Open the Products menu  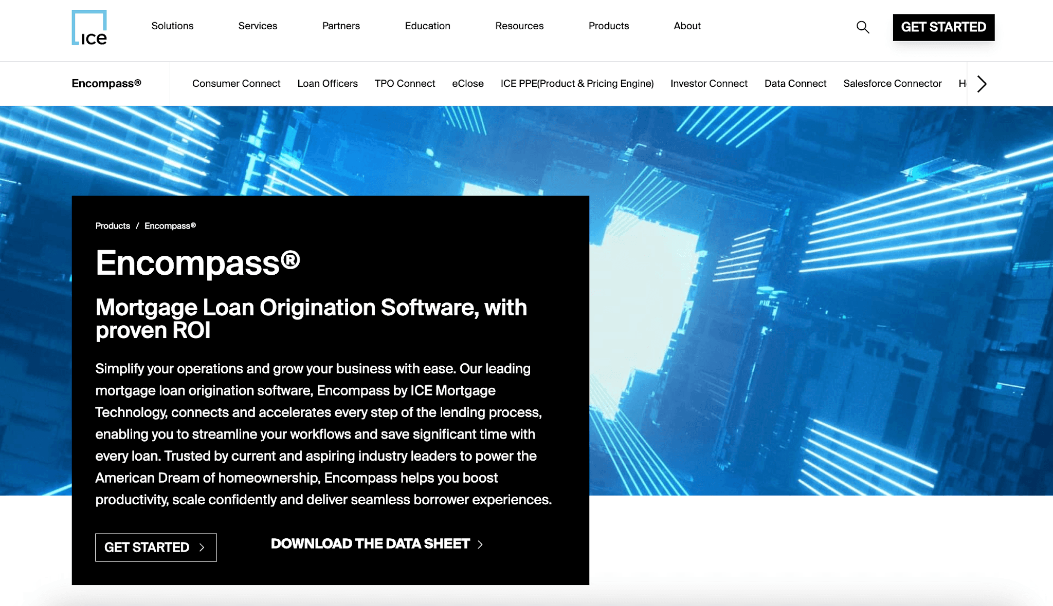tap(609, 26)
